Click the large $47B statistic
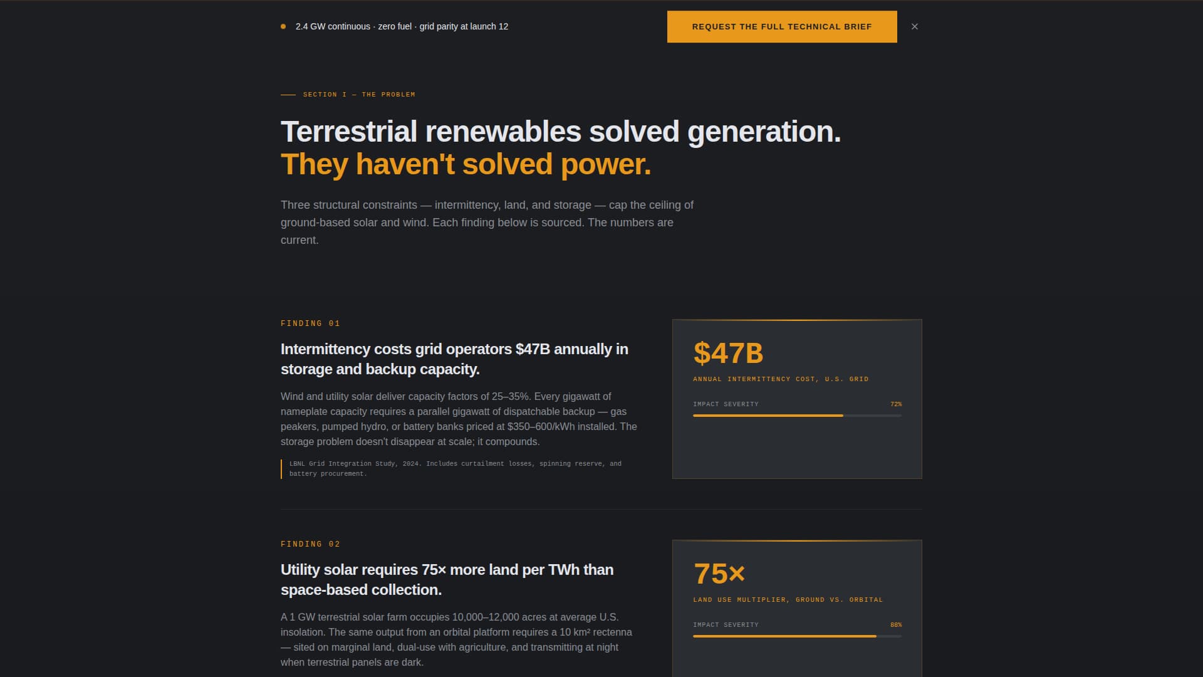 (728, 353)
